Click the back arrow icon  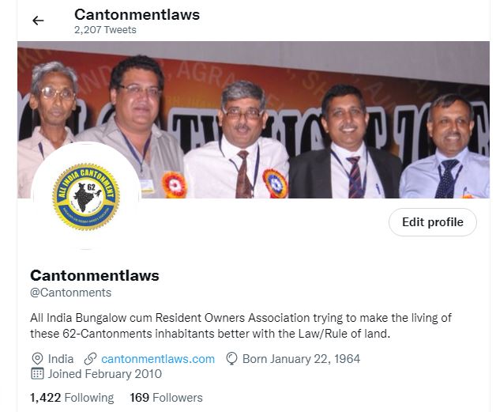[38, 21]
